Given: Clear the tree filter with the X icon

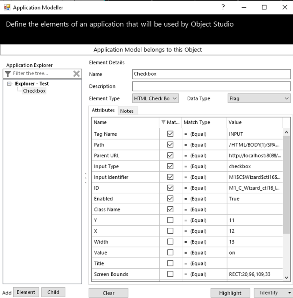Looking at the screenshot, I should click(76, 73).
